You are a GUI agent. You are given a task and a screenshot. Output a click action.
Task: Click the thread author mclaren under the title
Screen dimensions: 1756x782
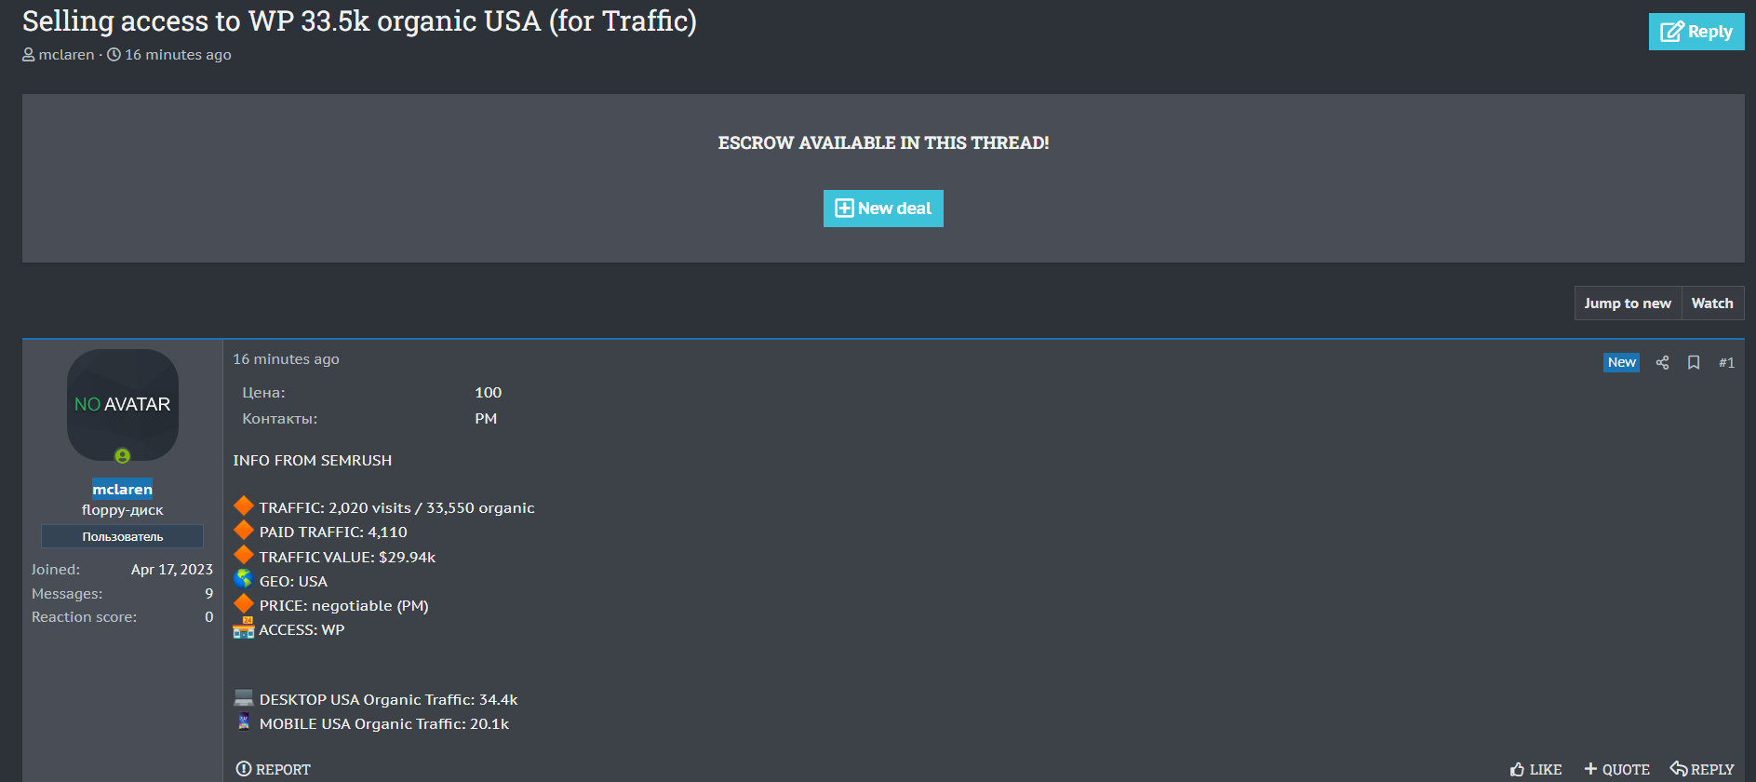tap(66, 55)
